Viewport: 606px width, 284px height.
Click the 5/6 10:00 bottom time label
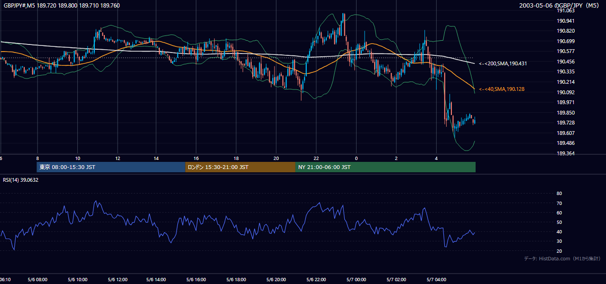(x=77, y=280)
